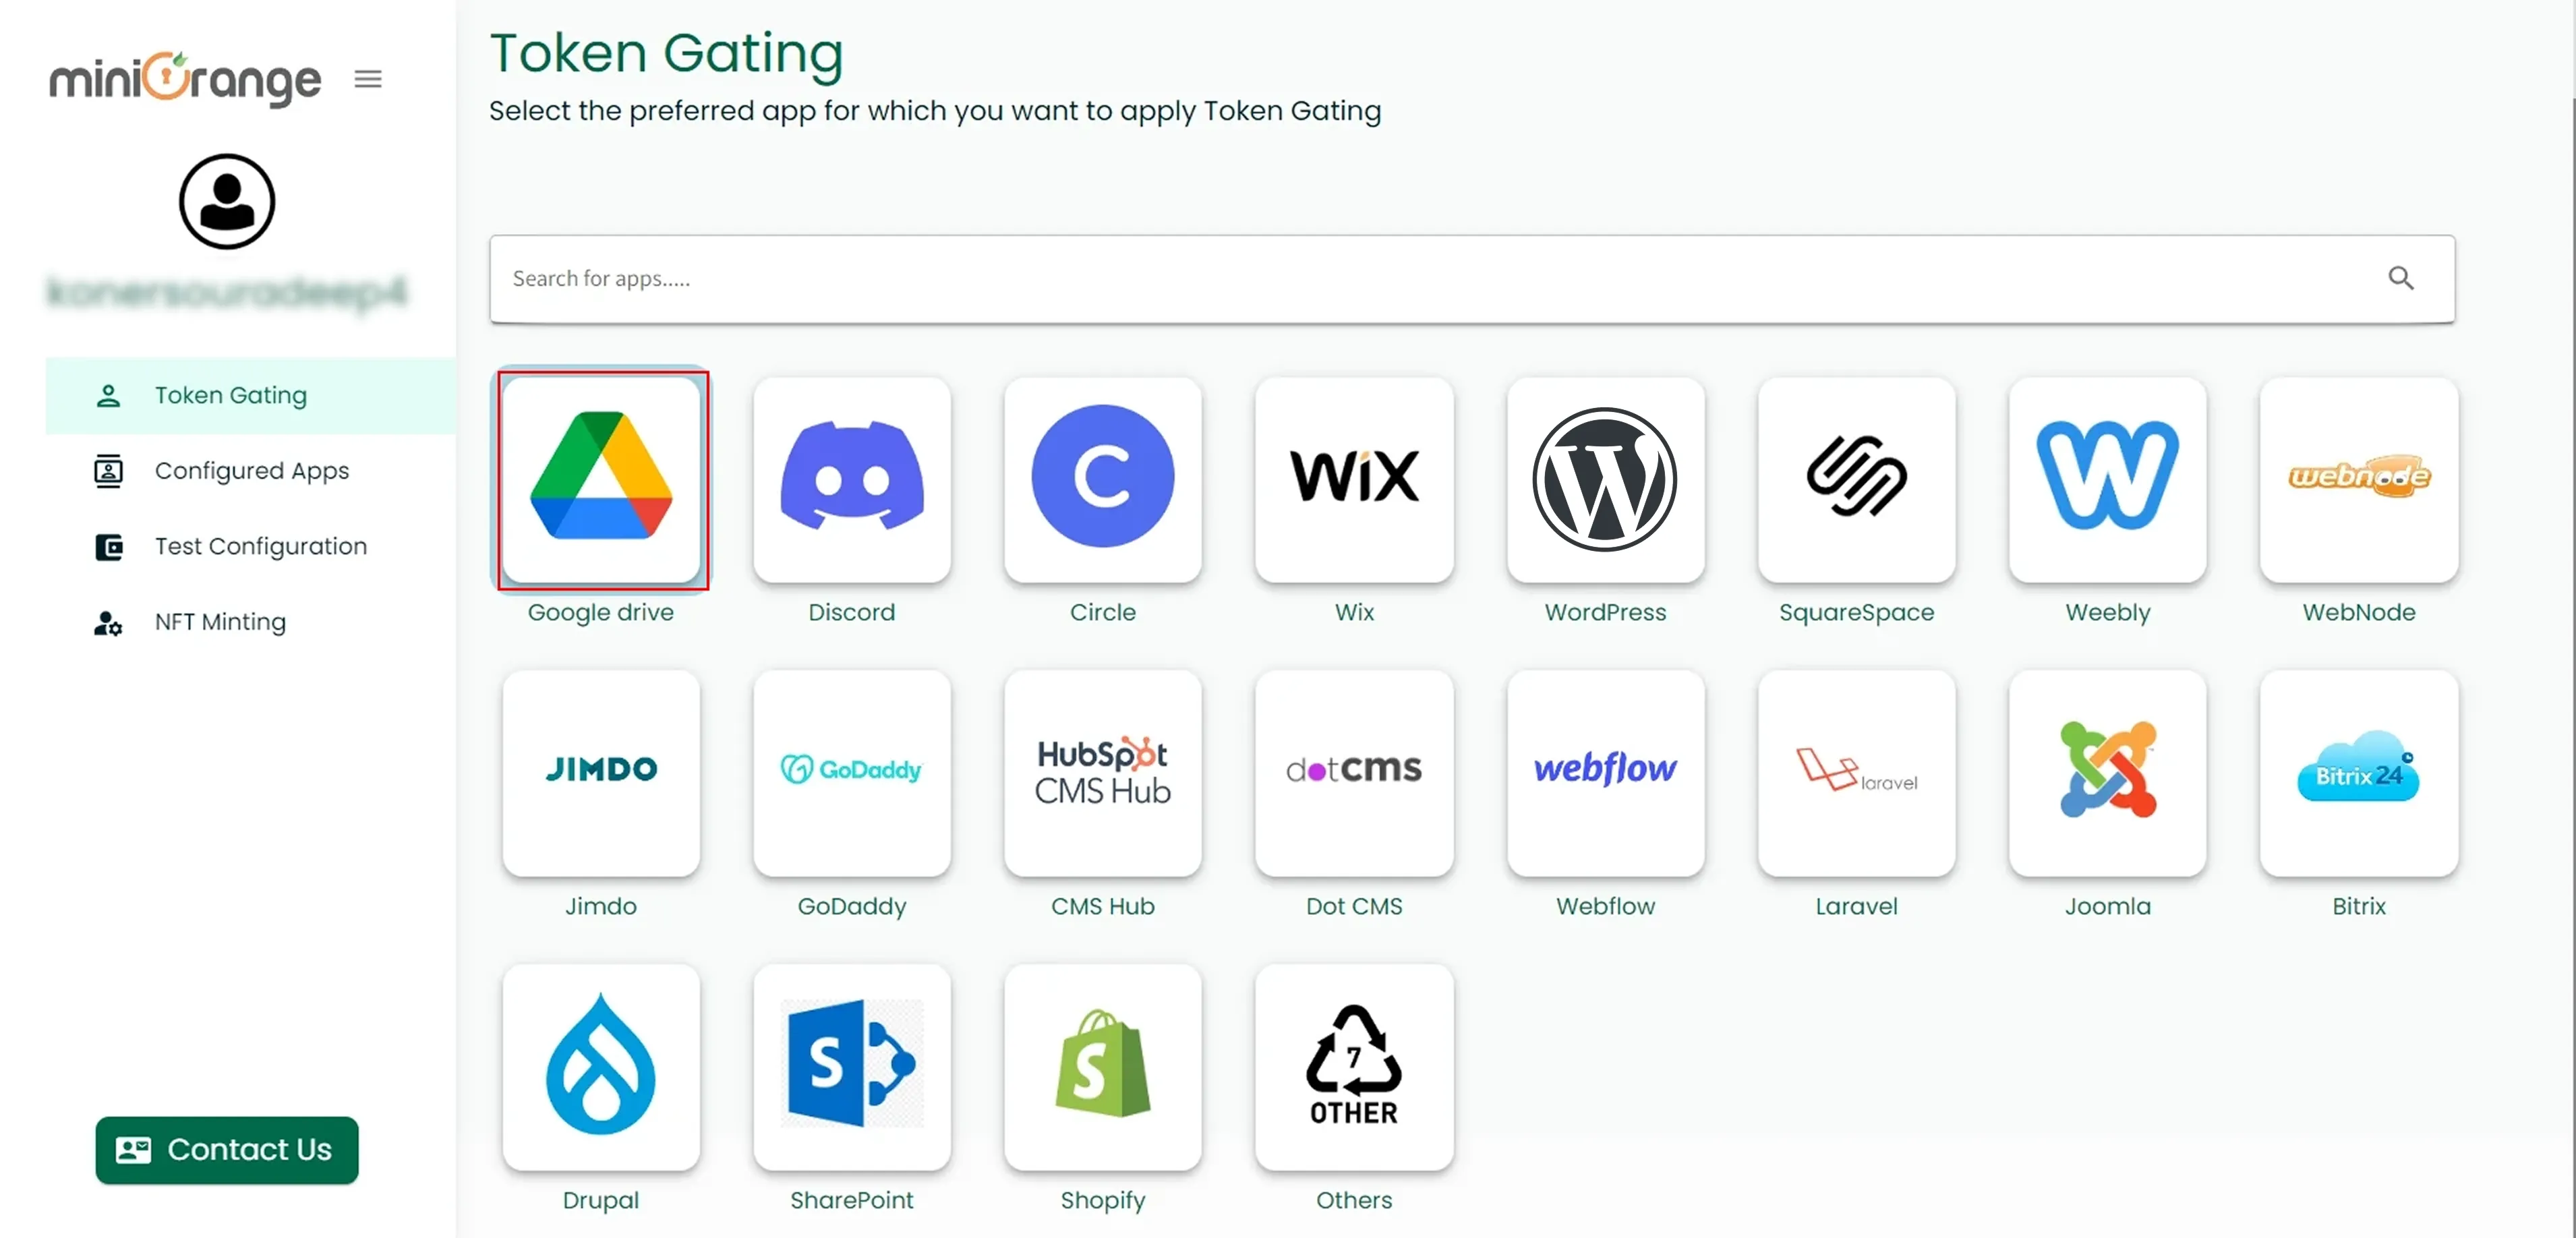Select the SquareSpace app icon
2576x1238 pixels.
coord(1856,479)
